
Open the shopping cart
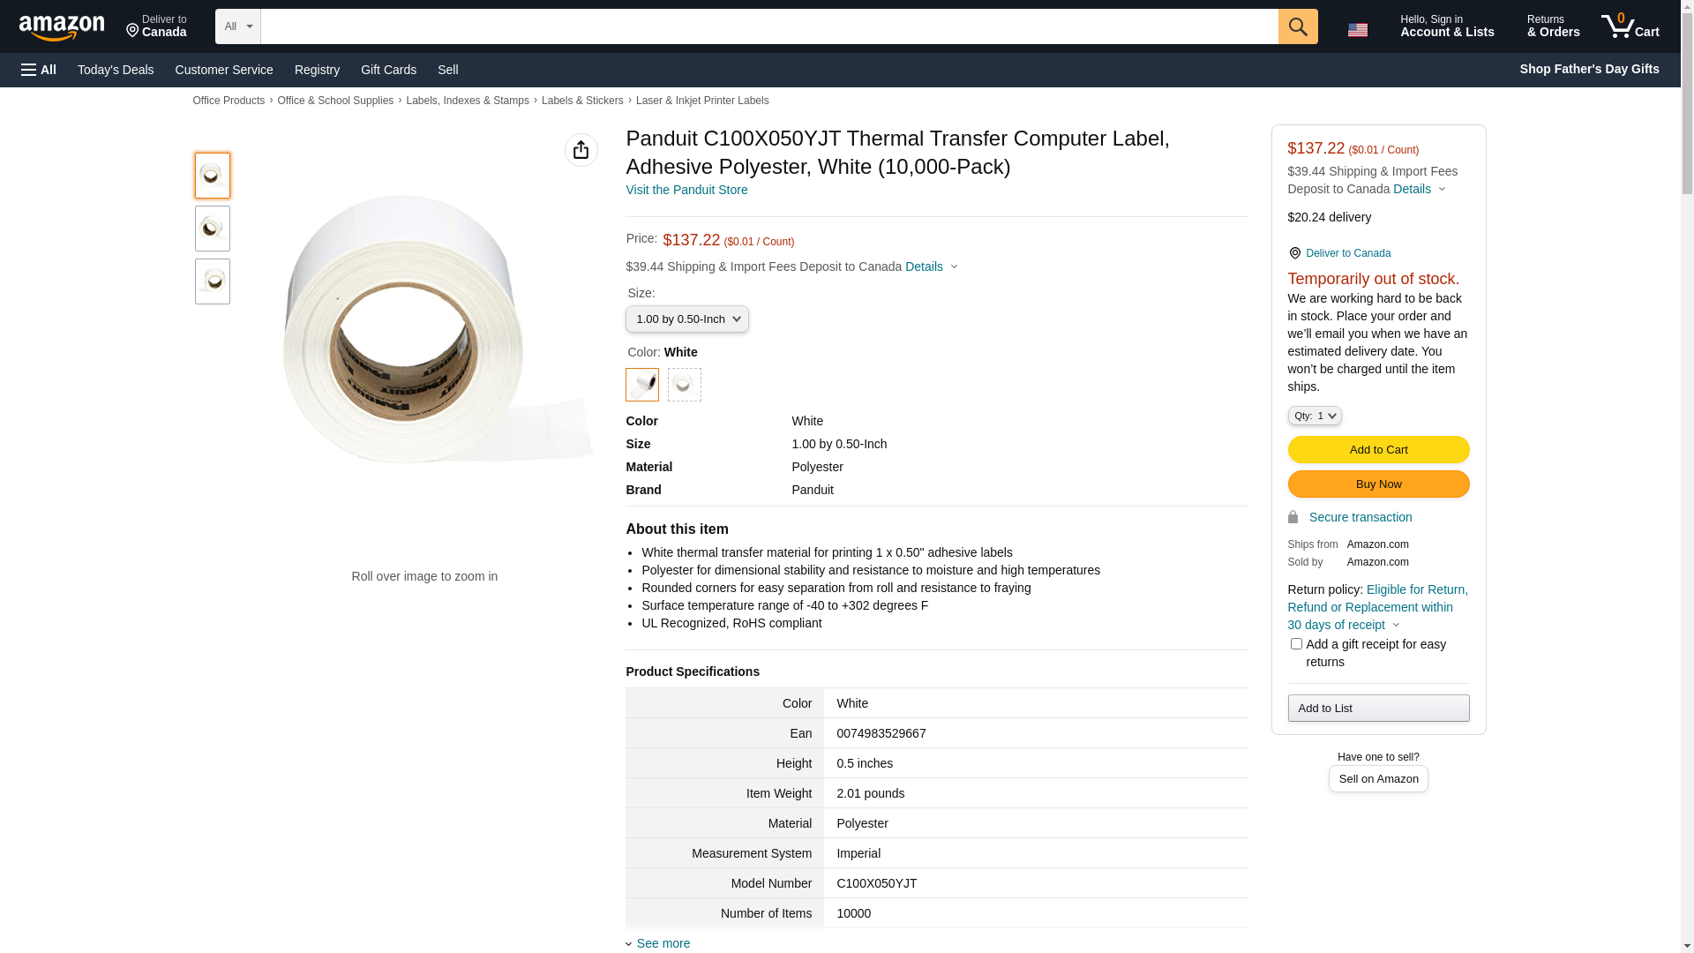pyautogui.click(x=1630, y=26)
